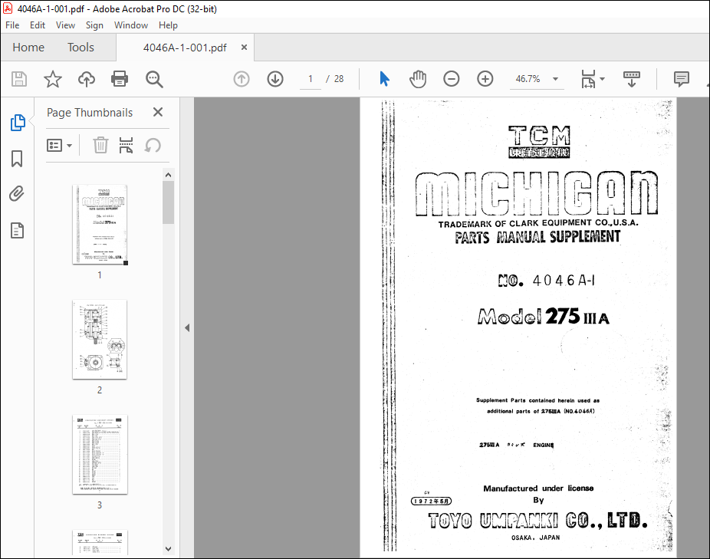Screen dimensions: 710x559
Task: Go to previous page arrow
Action: 242,79
